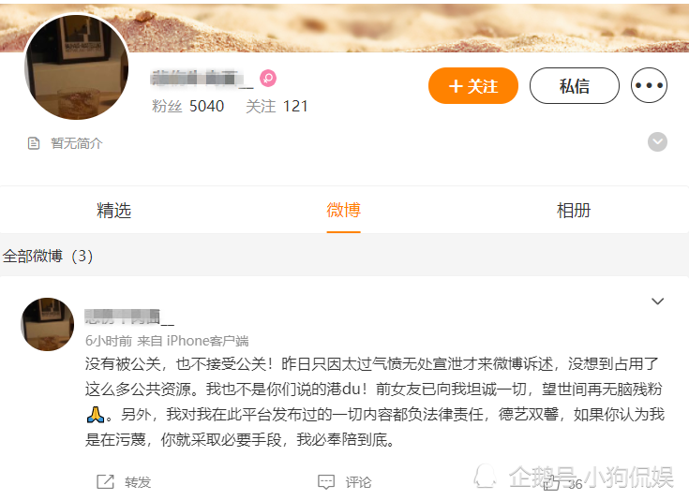Open the three-dot more options menu
689x500 pixels.
coord(649,85)
